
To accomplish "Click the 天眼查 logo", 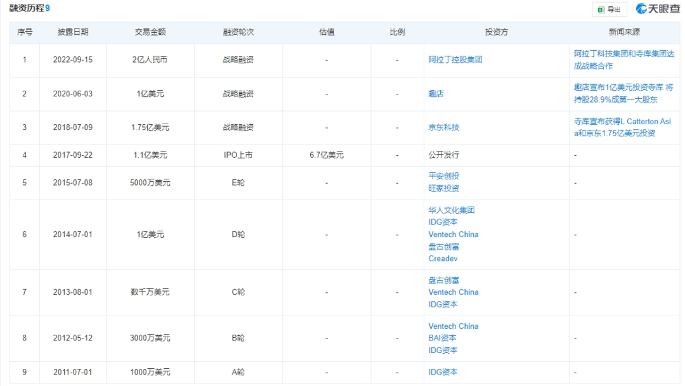I will 658,9.
